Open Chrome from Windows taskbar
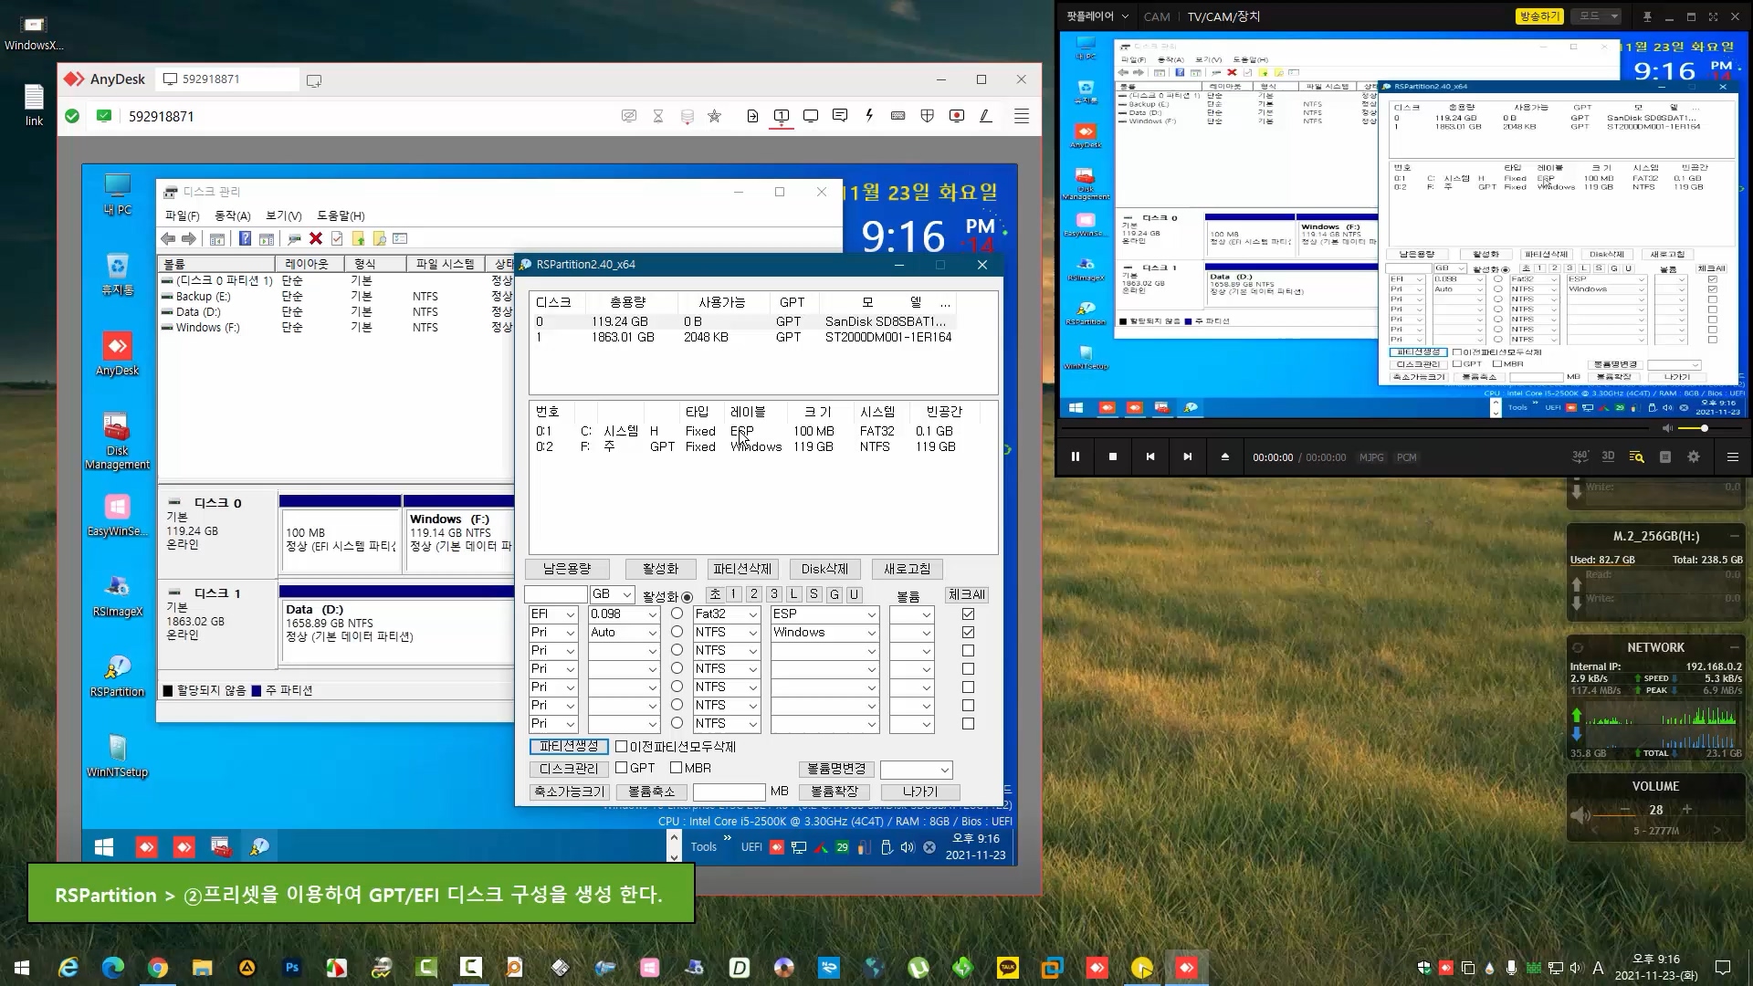 pos(158,968)
